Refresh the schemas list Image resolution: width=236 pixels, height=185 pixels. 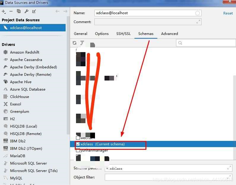[75, 43]
